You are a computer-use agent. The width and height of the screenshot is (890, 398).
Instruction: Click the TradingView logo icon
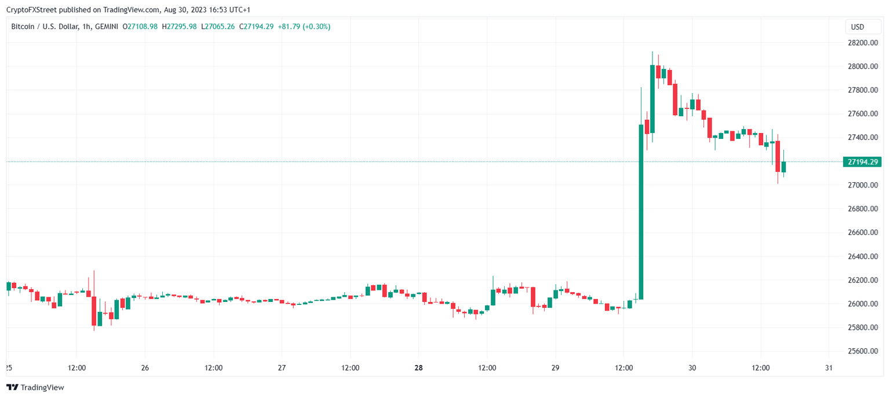pos(12,388)
